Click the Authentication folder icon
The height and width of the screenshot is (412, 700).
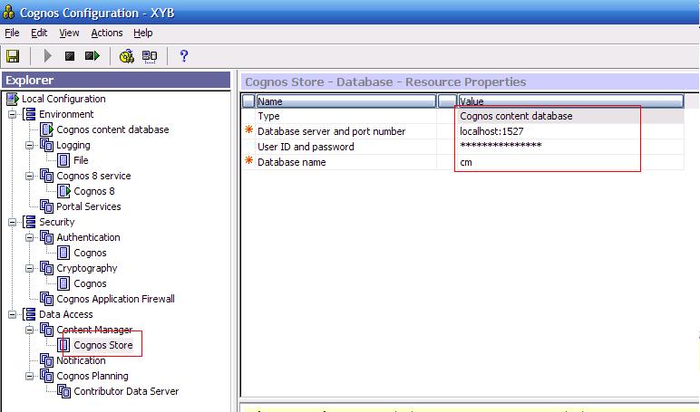tap(46, 237)
